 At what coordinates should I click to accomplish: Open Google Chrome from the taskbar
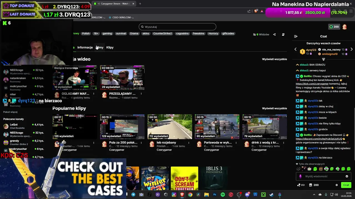[190, 195]
